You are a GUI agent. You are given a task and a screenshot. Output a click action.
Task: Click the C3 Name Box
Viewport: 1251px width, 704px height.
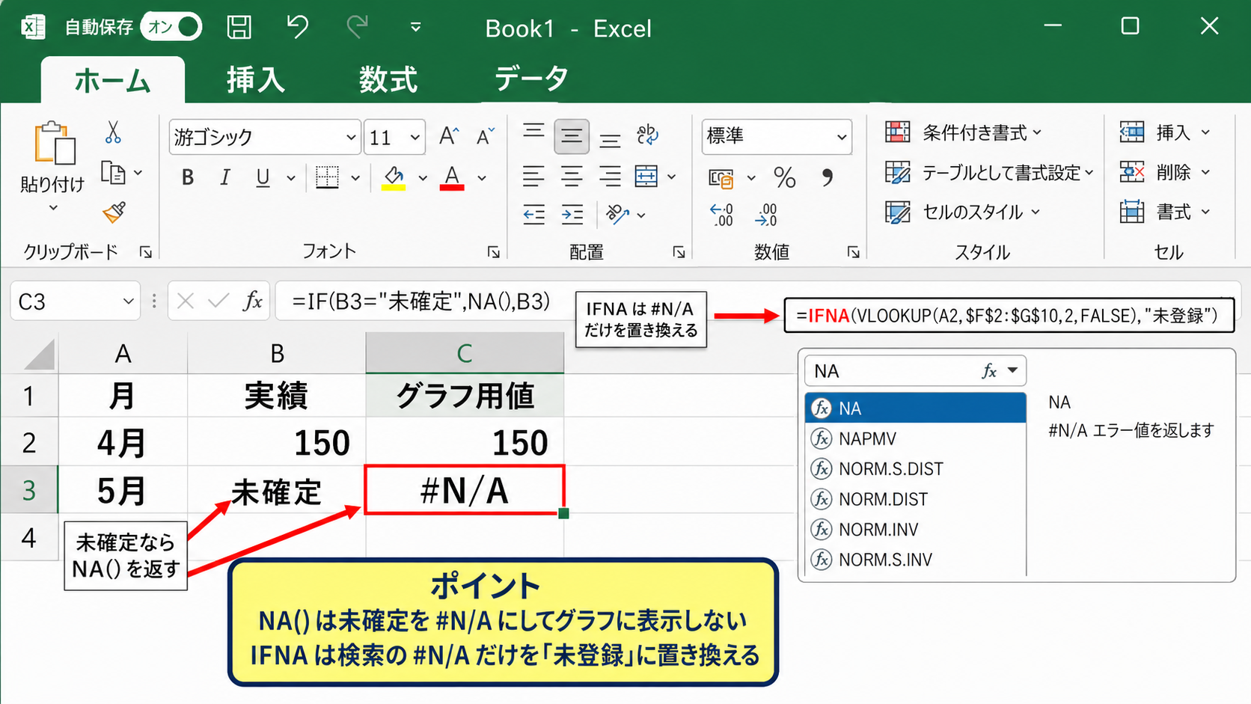click(75, 302)
